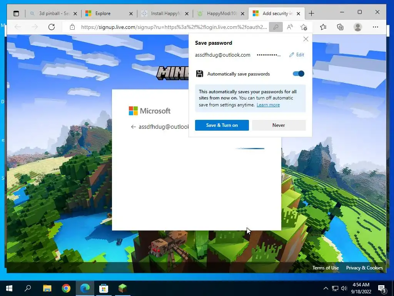Switch to the Explore tab
This screenshot has width=394, height=296.
108,13
